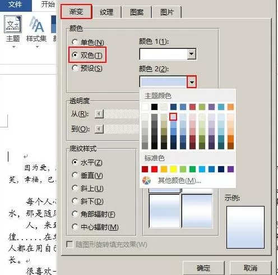The width and height of the screenshot is (278, 275).
Task: Pick dark navy standard color swatch
Action: click(x=221, y=169)
